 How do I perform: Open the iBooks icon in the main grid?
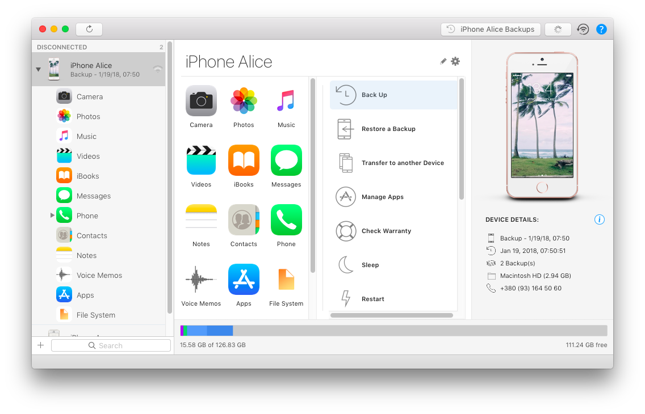244,160
